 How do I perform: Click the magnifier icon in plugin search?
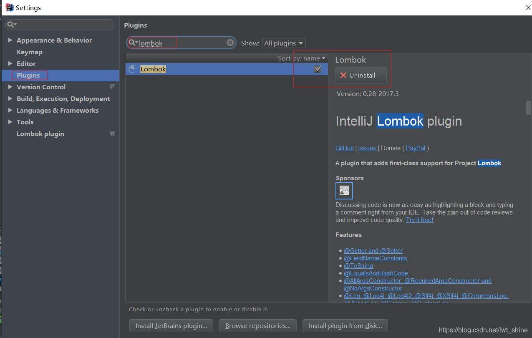(132, 43)
